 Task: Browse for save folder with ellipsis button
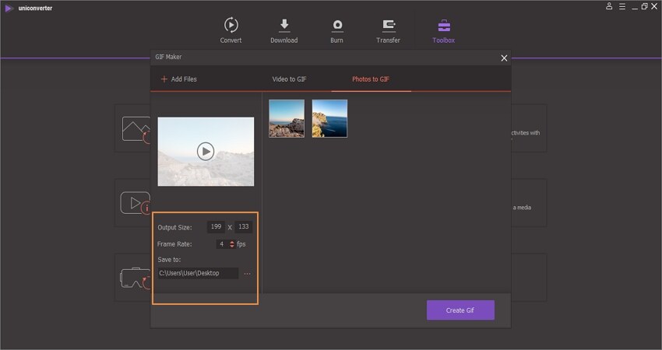click(247, 274)
